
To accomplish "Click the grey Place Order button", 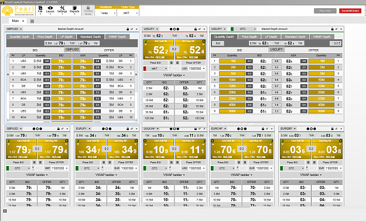I will pyautogui.click(x=325, y=11).
